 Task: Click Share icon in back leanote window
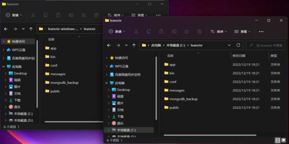pyautogui.click(x=84, y=15)
